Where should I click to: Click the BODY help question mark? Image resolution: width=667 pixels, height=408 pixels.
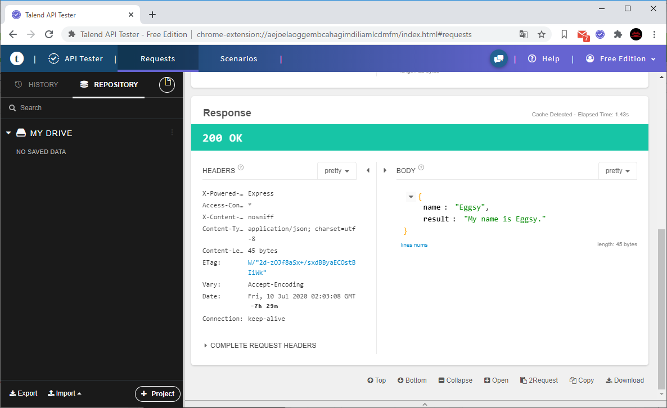(421, 167)
